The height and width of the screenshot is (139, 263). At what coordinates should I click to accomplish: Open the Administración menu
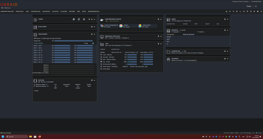pyautogui.click(x=7, y=11)
